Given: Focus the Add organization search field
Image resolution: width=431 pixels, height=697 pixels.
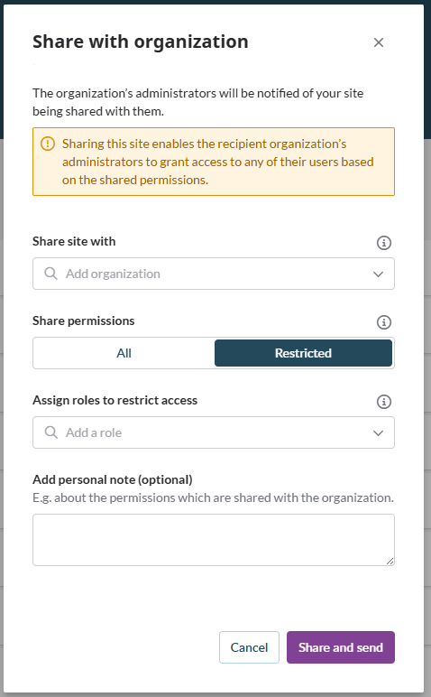Looking at the screenshot, I should tap(214, 274).
